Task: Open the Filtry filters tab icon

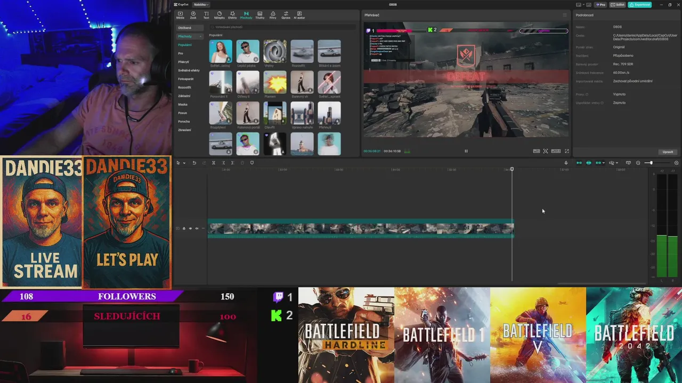Action: (273, 14)
